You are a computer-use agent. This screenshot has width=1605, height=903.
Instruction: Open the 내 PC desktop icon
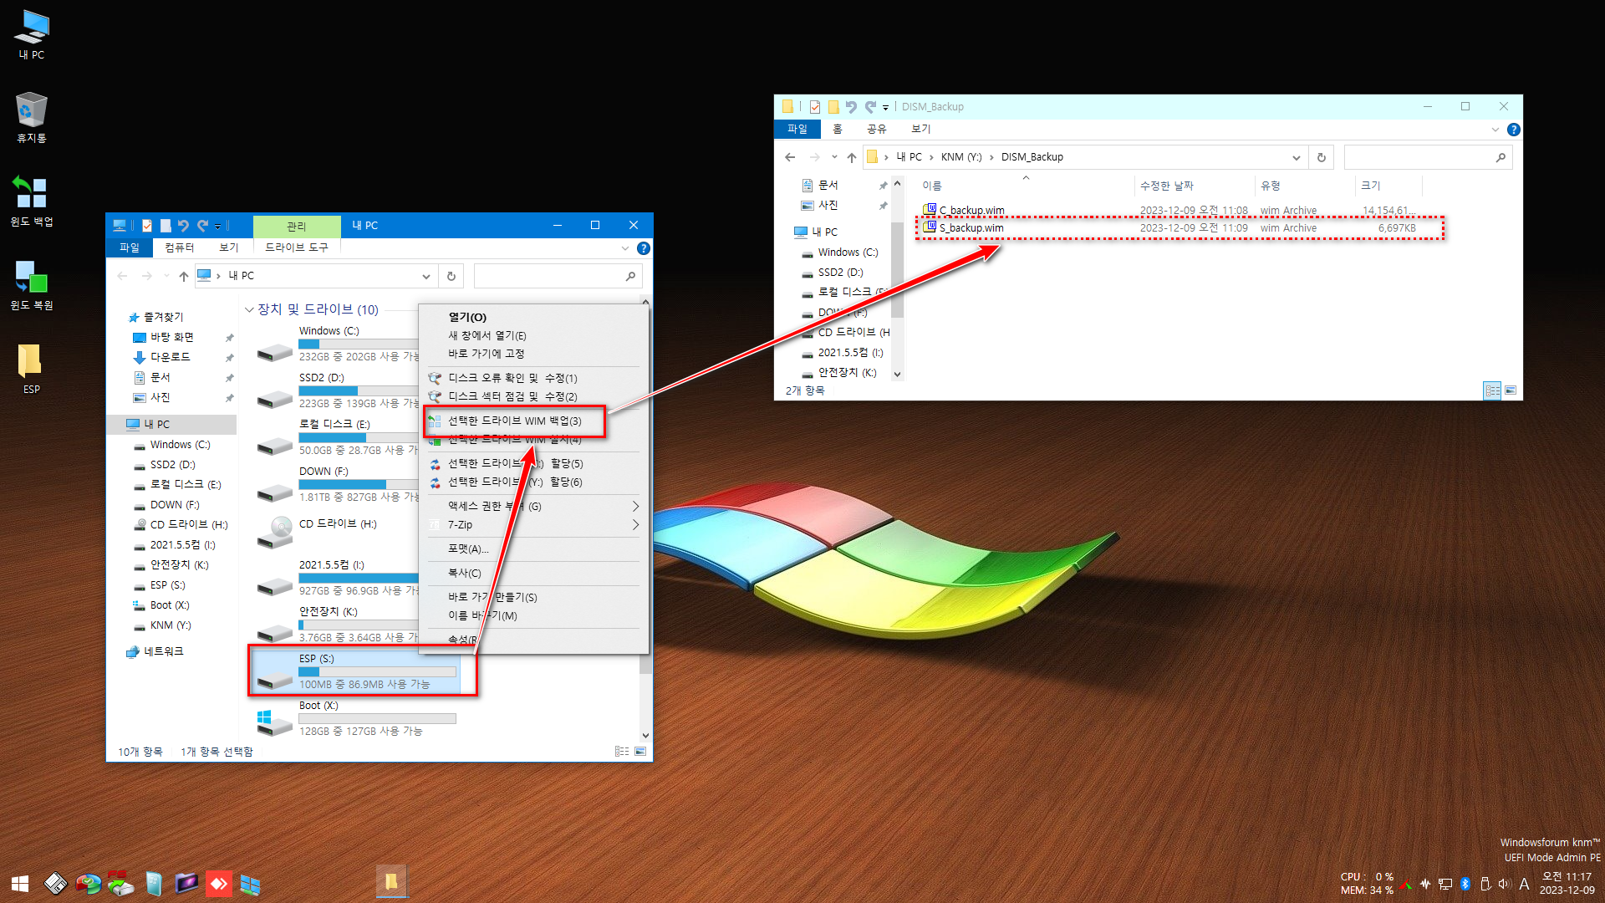32,34
